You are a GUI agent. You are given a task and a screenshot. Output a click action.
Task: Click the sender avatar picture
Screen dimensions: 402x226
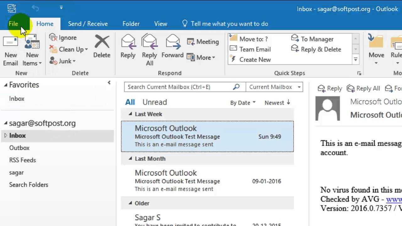[x=328, y=108]
